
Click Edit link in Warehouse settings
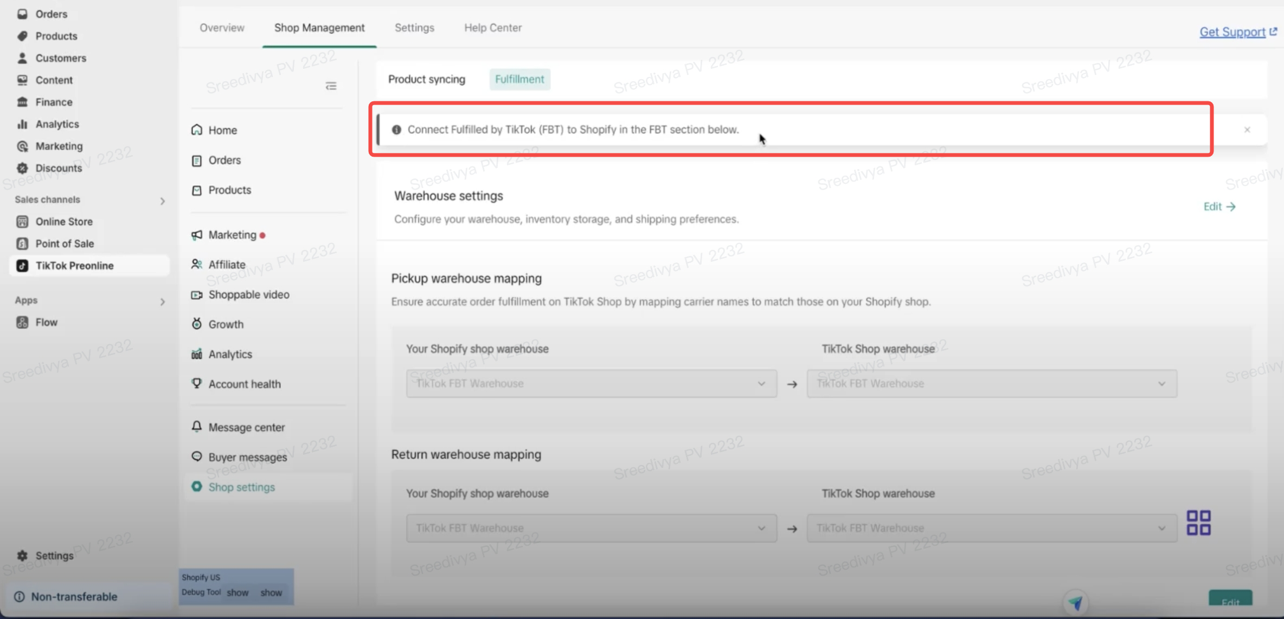1219,207
